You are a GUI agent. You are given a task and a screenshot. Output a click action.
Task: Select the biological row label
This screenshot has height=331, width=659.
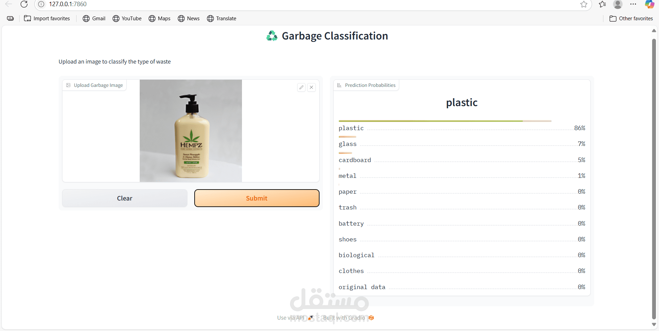pyautogui.click(x=357, y=255)
